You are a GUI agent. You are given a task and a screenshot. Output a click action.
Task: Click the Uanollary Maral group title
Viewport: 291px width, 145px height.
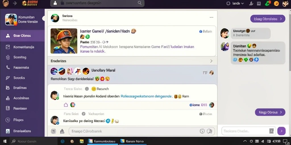click(103, 70)
